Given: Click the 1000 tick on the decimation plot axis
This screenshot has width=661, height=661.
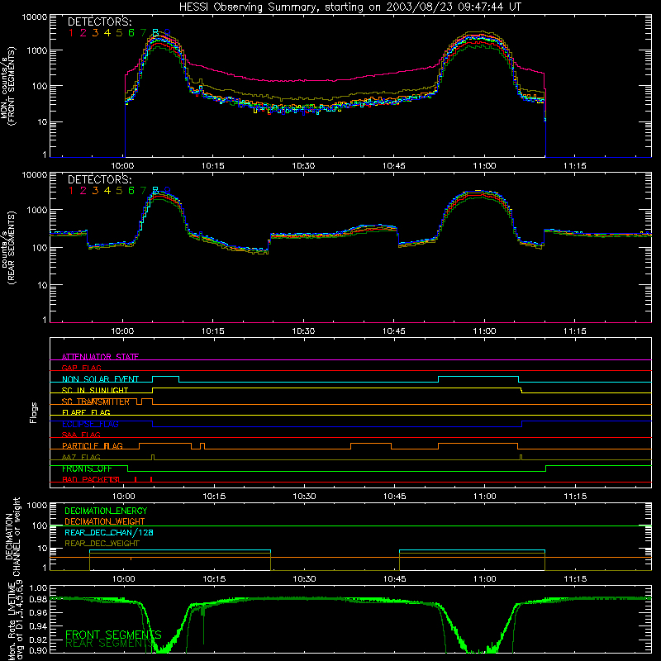Looking at the screenshot, I should click(37, 506).
